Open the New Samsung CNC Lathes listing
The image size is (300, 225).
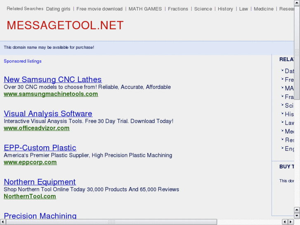[53, 79]
